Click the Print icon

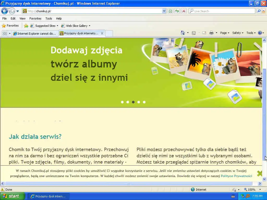(211, 33)
